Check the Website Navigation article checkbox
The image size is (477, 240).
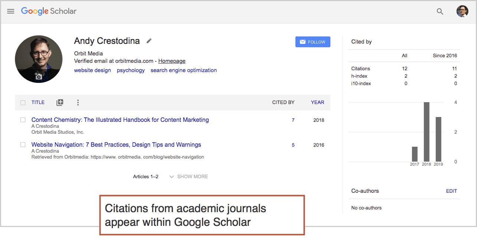click(23, 145)
